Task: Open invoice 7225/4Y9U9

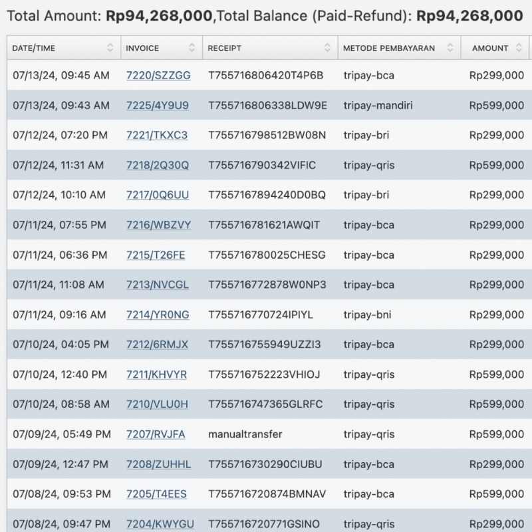Action: [158, 105]
